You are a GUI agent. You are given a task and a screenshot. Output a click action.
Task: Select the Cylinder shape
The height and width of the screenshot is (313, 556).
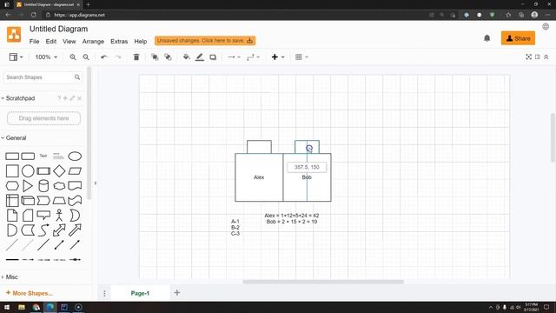[x=43, y=185]
